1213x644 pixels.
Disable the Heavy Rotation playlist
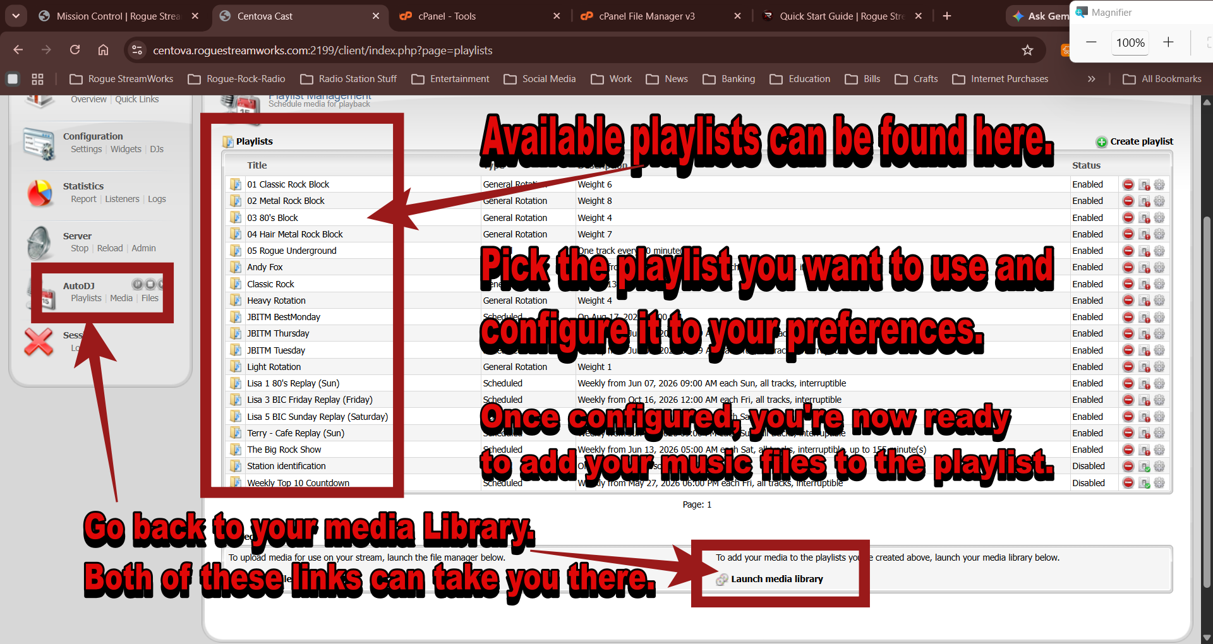[x=1144, y=301]
